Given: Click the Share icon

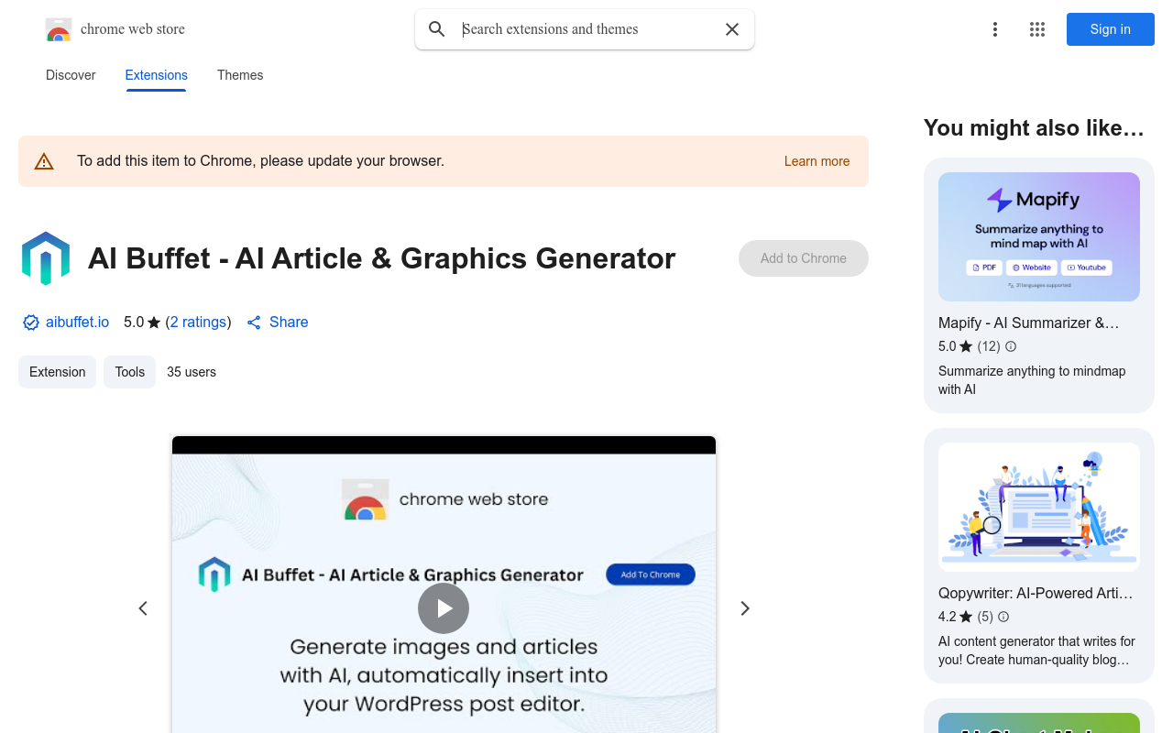Looking at the screenshot, I should pyautogui.click(x=254, y=323).
